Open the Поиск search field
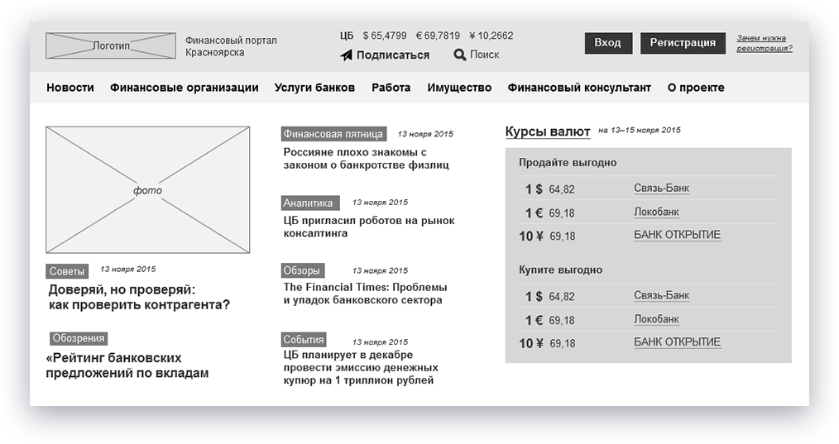Viewport: 839px width, 444px height. 484,55
